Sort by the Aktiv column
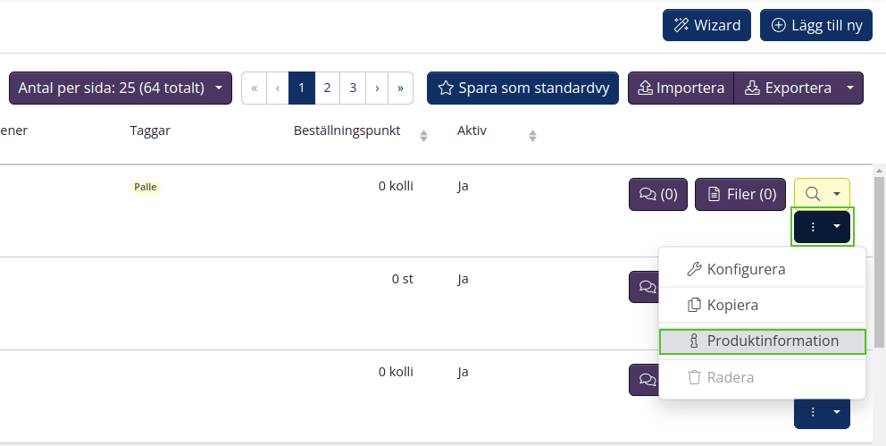This screenshot has width=886, height=446. coord(532,135)
